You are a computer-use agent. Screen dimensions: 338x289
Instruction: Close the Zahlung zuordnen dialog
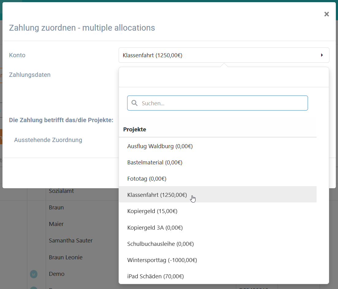327,14
